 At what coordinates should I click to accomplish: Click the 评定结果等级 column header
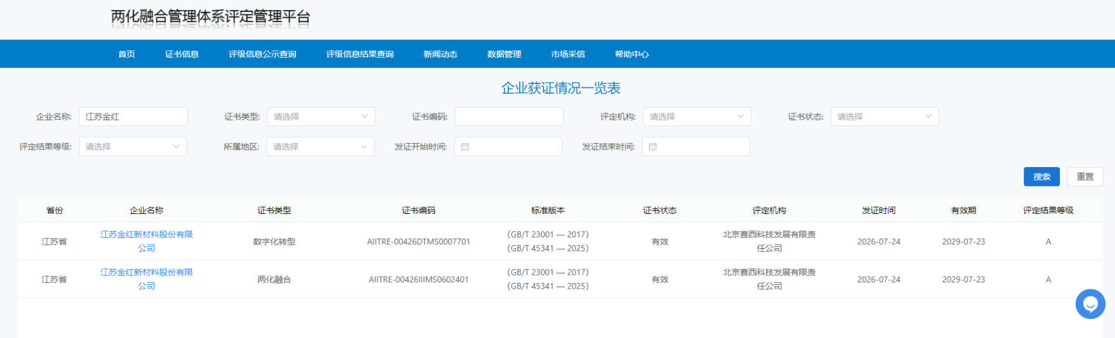pyautogui.click(x=1048, y=210)
